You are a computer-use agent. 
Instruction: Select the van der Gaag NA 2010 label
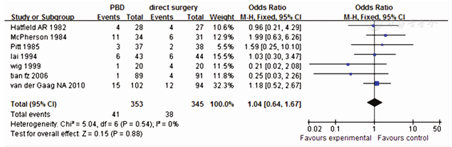click(x=48, y=86)
